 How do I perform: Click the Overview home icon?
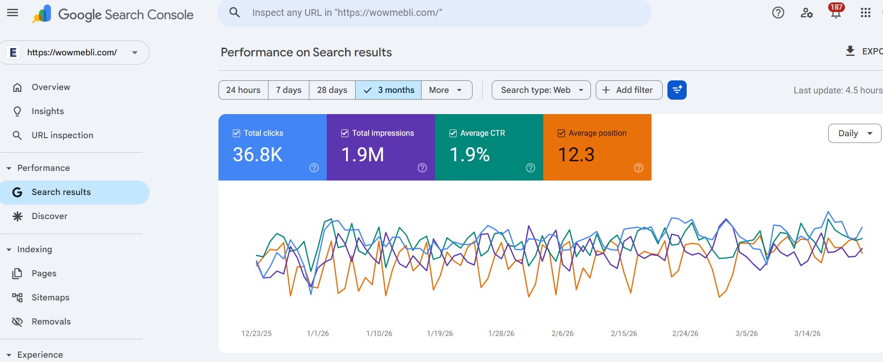click(x=17, y=87)
